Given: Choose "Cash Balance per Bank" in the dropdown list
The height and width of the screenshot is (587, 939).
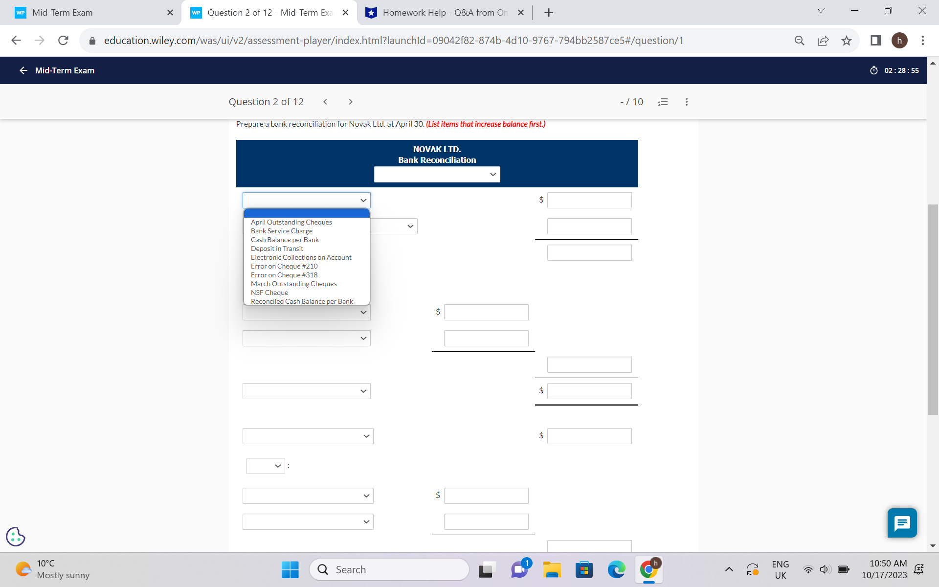Looking at the screenshot, I should click(x=285, y=240).
